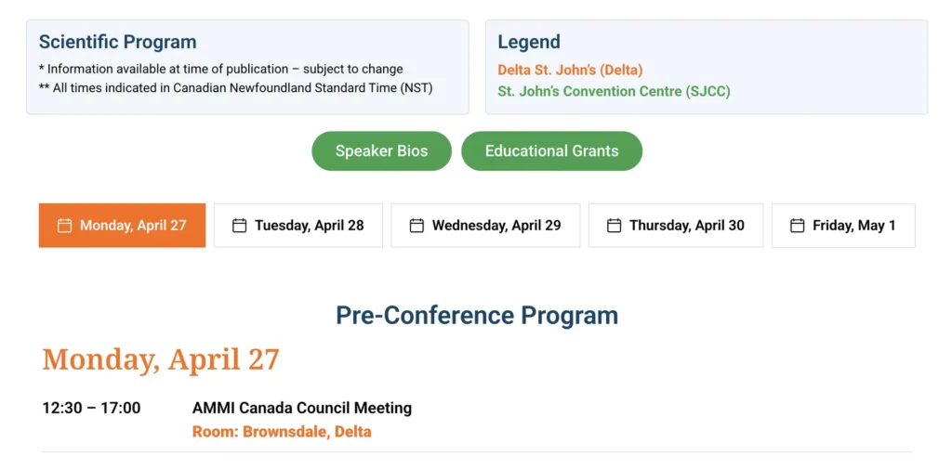The width and height of the screenshot is (952, 469).
Task: Click Delta St. John's (Delta) legend entry
Action: [570, 70]
